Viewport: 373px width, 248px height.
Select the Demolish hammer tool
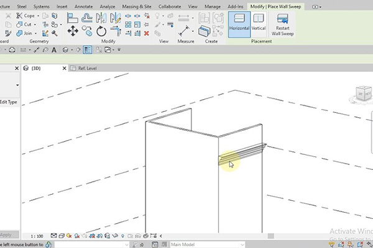point(55,33)
